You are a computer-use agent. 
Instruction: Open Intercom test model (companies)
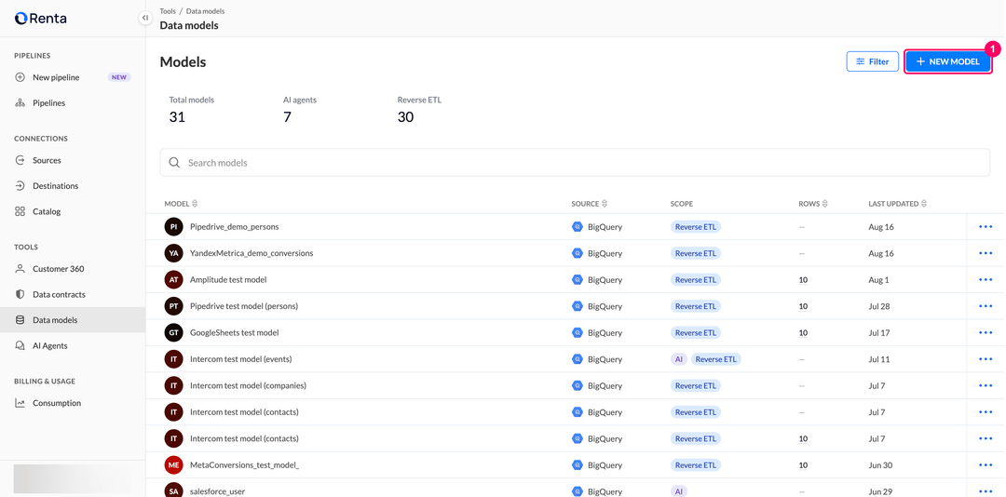[x=248, y=385]
